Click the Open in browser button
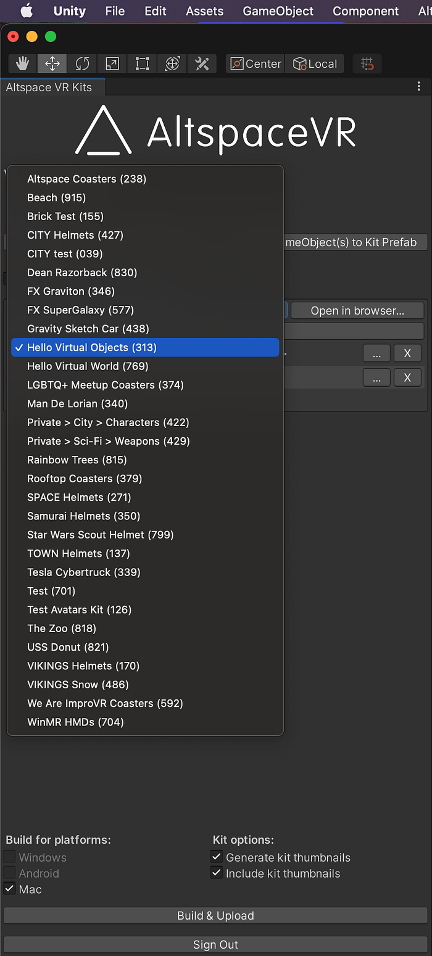This screenshot has height=956, width=432. point(357,310)
